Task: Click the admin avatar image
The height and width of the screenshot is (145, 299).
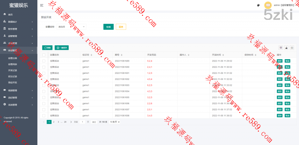Action: point(267,5)
